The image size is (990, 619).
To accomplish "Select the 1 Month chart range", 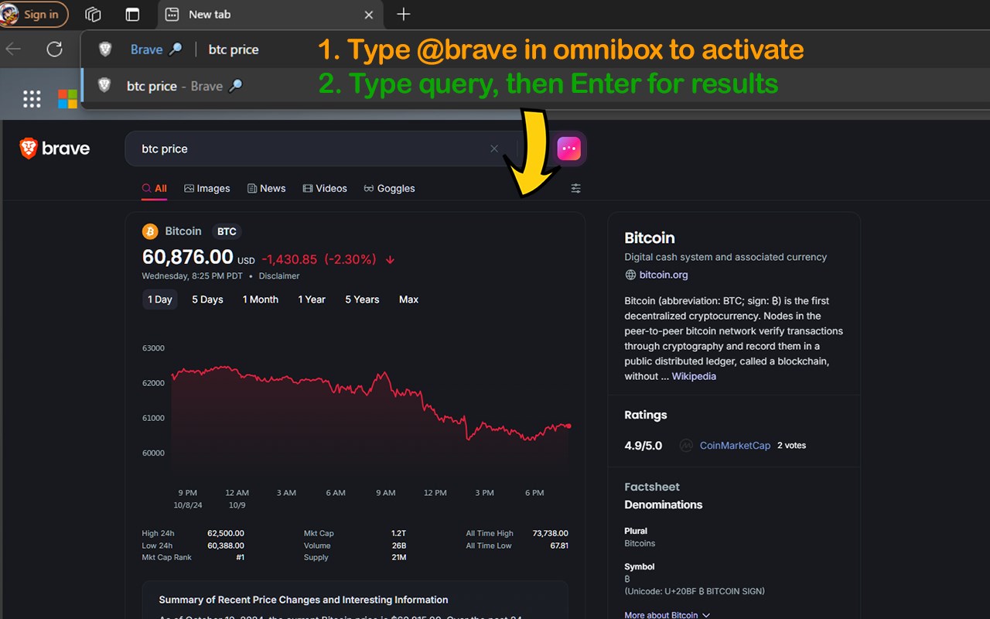I will point(261,299).
